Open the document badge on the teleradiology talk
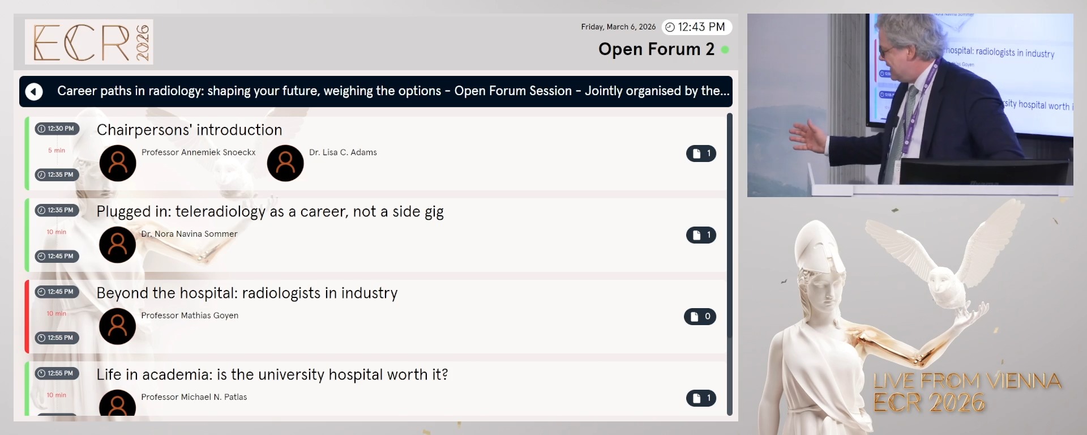 (x=701, y=234)
